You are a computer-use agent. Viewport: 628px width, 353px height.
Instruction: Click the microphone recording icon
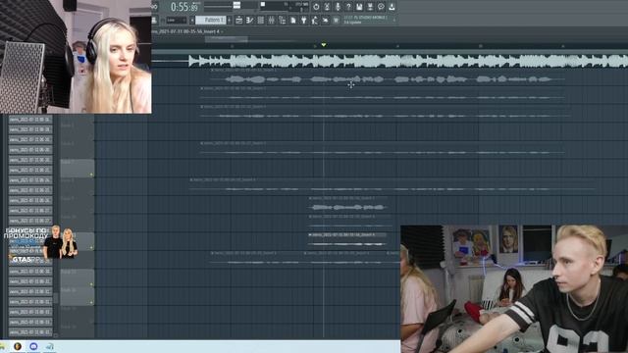tap(338, 7)
